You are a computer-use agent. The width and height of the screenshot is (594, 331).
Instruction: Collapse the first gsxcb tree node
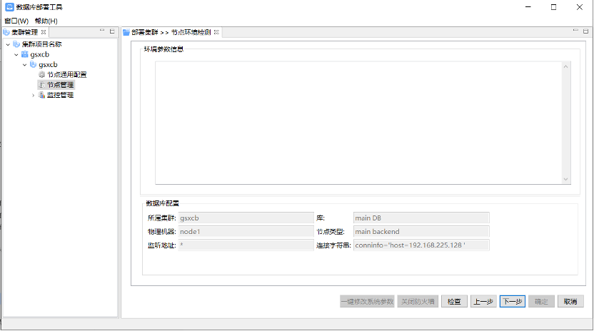click(x=16, y=54)
